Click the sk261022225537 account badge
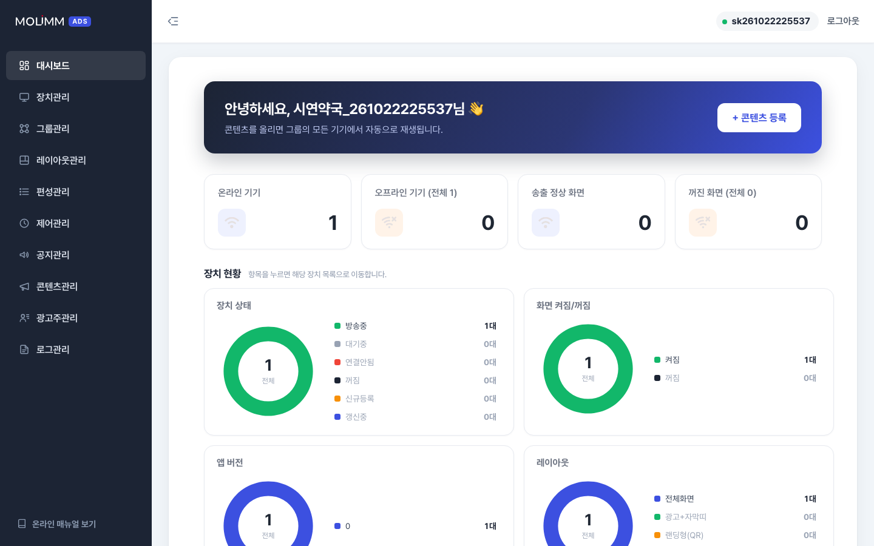 pyautogui.click(x=767, y=21)
